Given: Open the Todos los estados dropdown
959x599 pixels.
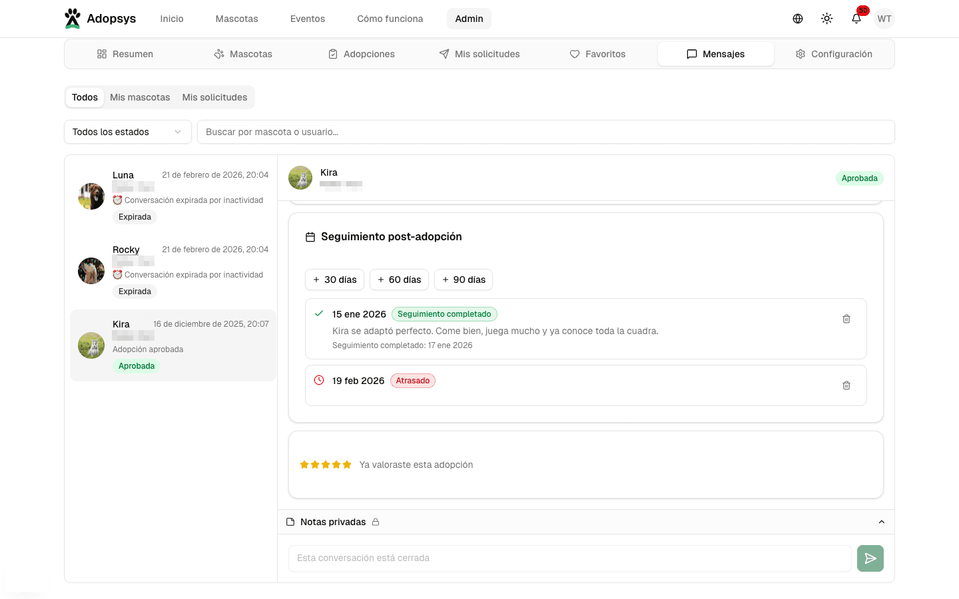Looking at the screenshot, I should [127, 132].
